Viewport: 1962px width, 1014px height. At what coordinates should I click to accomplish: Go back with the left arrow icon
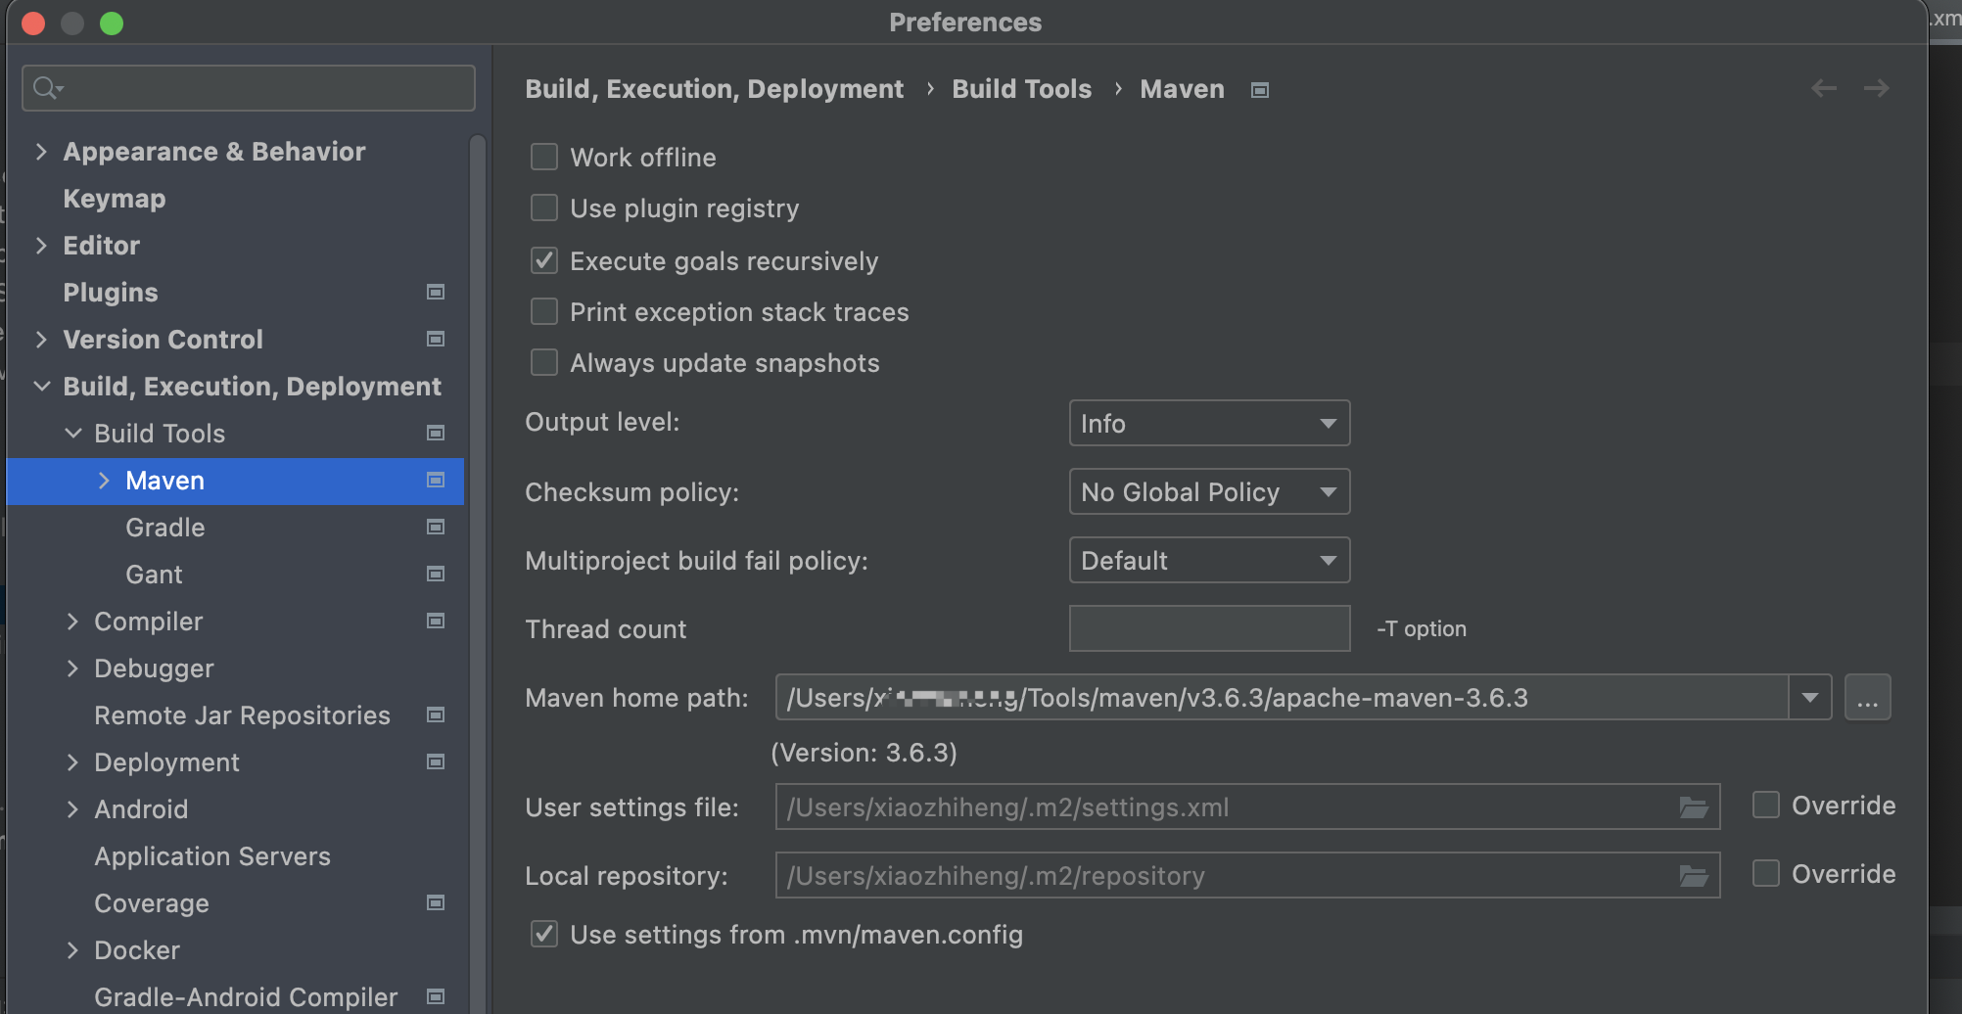pos(1824,88)
